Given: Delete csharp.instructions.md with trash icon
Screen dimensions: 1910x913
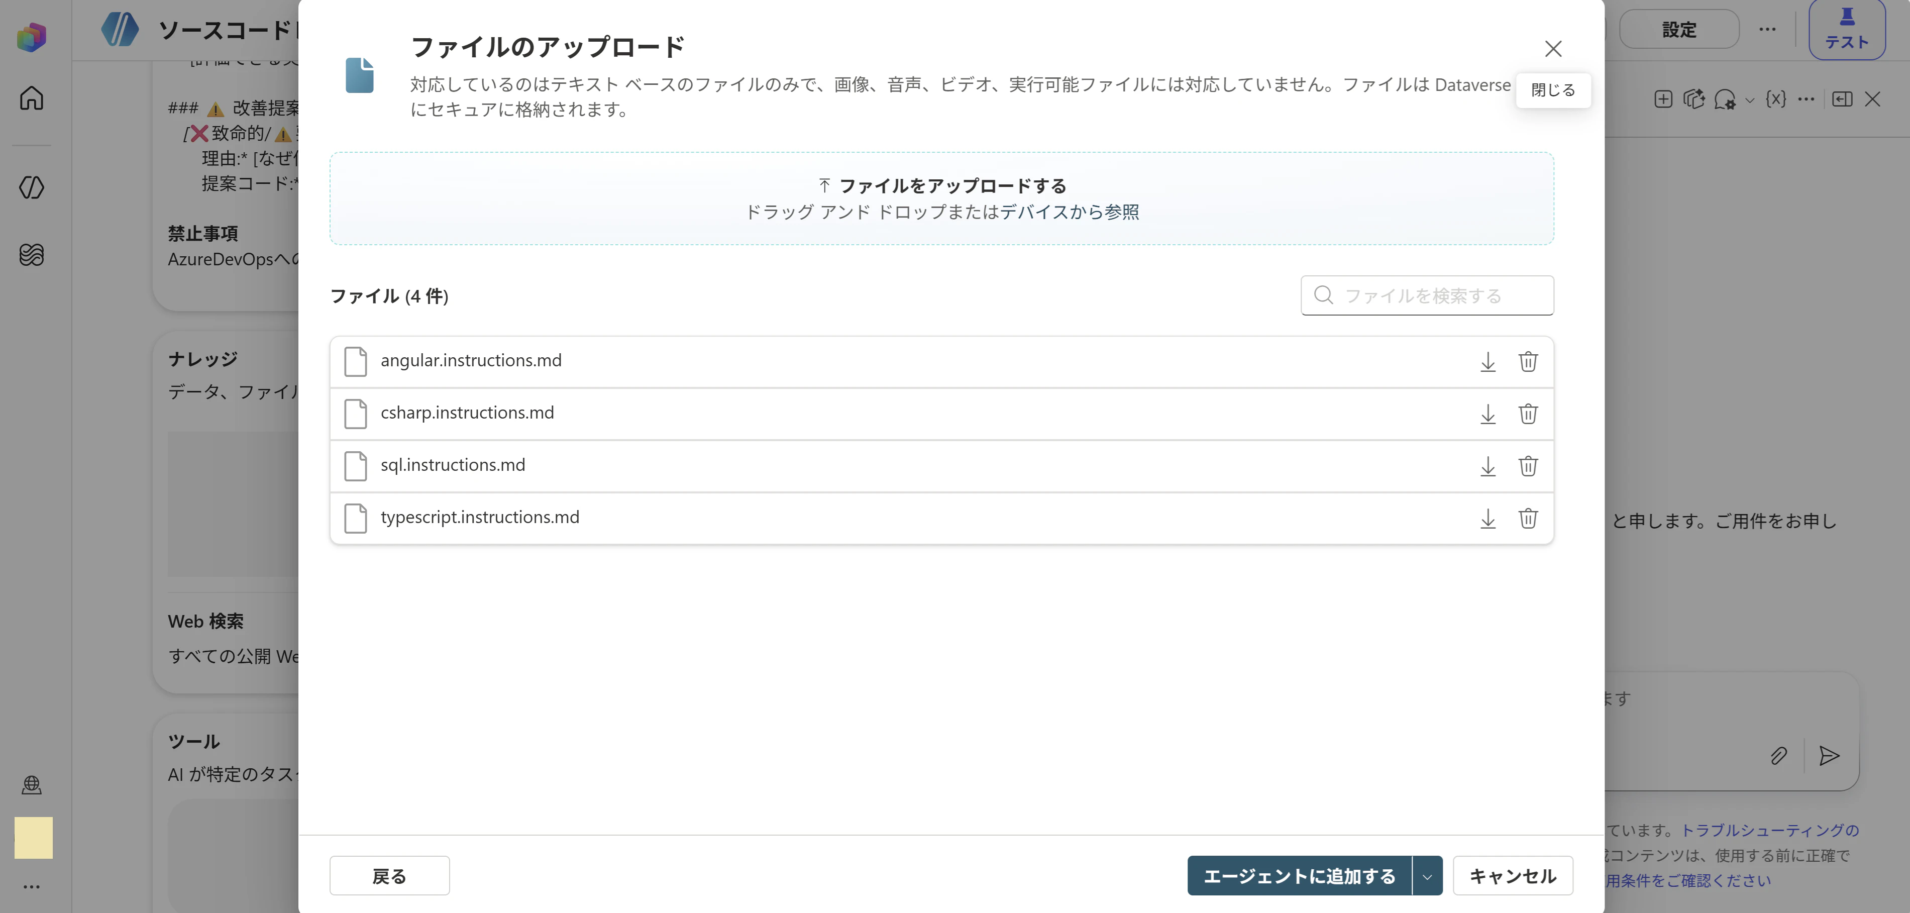Looking at the screenshot, I should (x=1527, y=414).
